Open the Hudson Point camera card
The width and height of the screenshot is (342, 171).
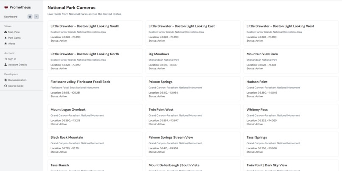(x=291, y=88)
